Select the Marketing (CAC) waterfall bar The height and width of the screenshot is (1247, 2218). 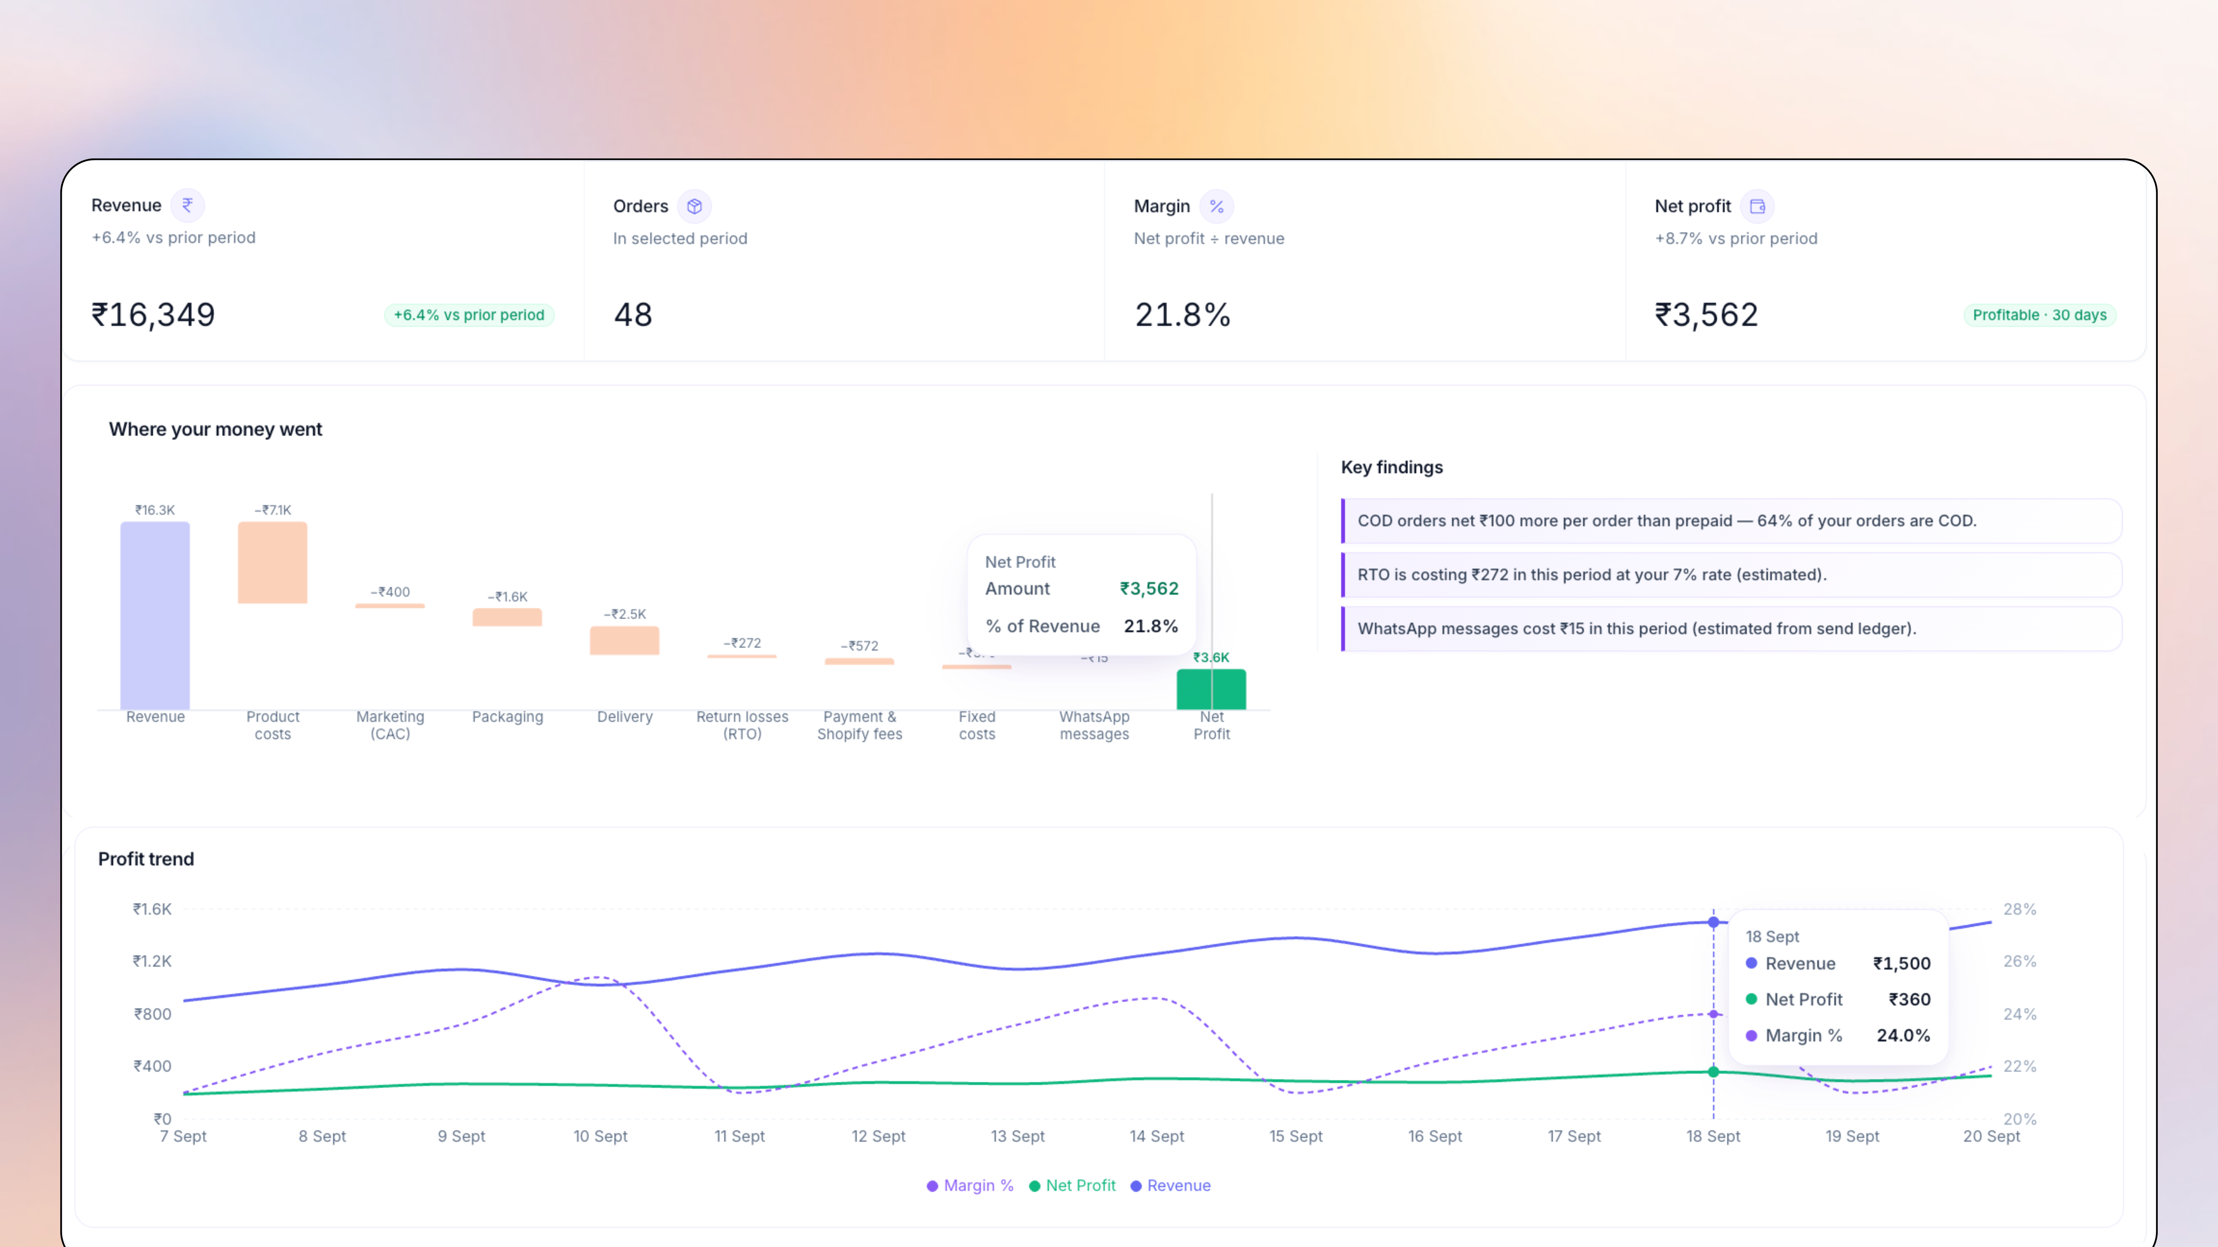390,606
